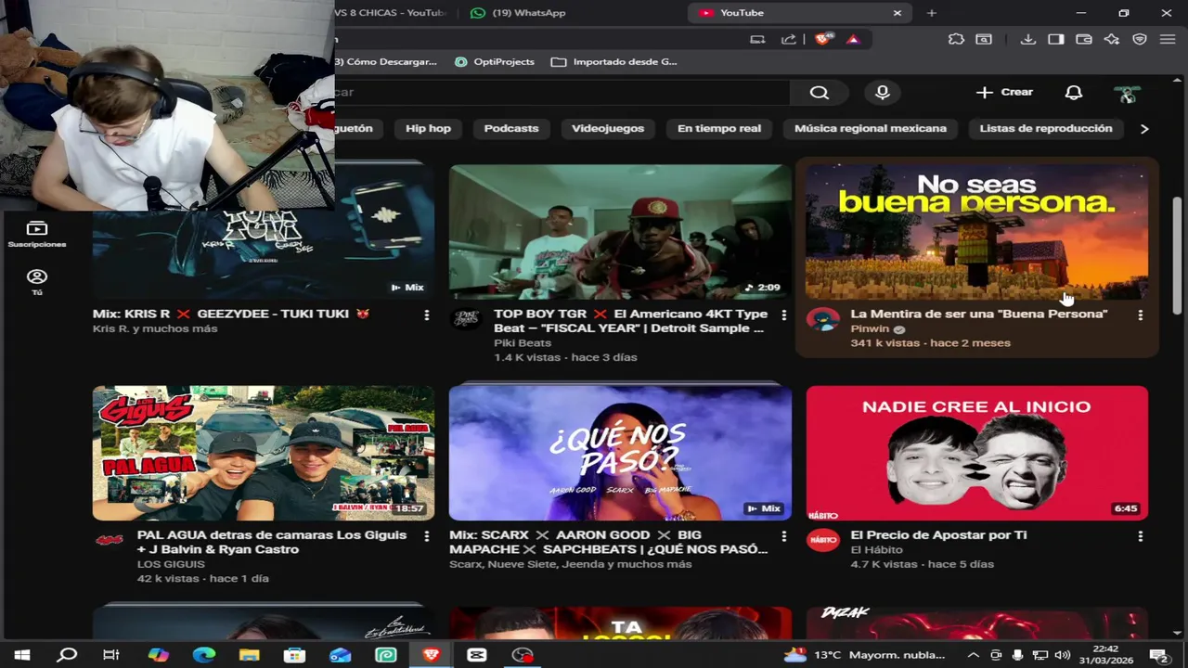The height and width of the screenshot is (668, 1188).
Task: Open Windows taskbar search
Action: pyautogui.click(x=67, y=655)
